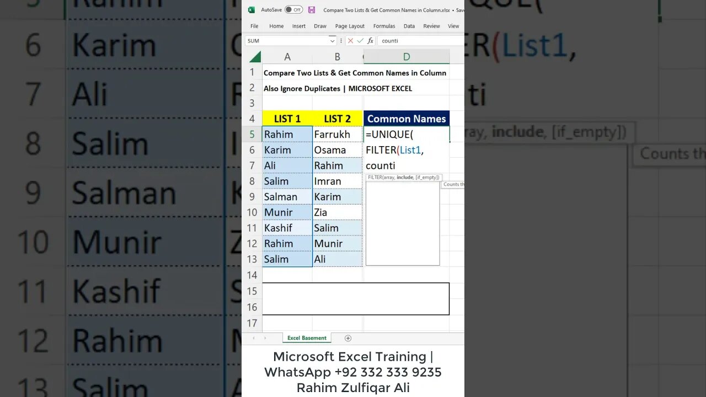706x397 pixels.
Task: Click the title cell in row 1
Action: point(355,72)
